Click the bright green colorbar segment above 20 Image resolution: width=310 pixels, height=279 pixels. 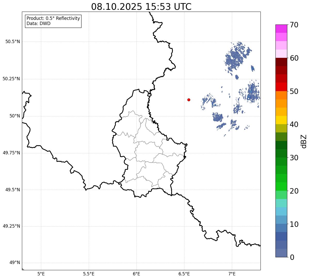pos(281,186)
